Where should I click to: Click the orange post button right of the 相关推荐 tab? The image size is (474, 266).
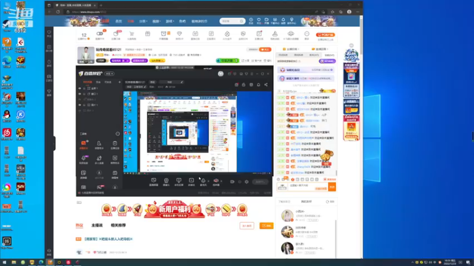(266, 226)
